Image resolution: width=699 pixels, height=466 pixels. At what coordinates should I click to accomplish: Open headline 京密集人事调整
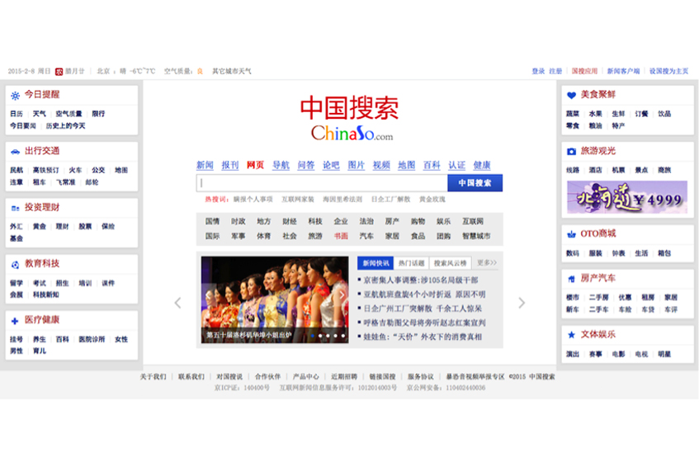tap(420, 280)
